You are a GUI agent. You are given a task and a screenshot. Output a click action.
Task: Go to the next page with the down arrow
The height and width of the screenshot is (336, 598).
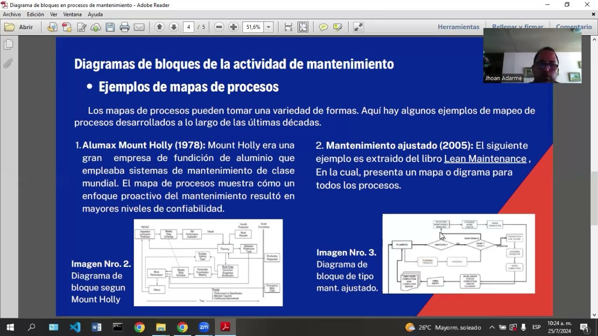coord(174,27)
